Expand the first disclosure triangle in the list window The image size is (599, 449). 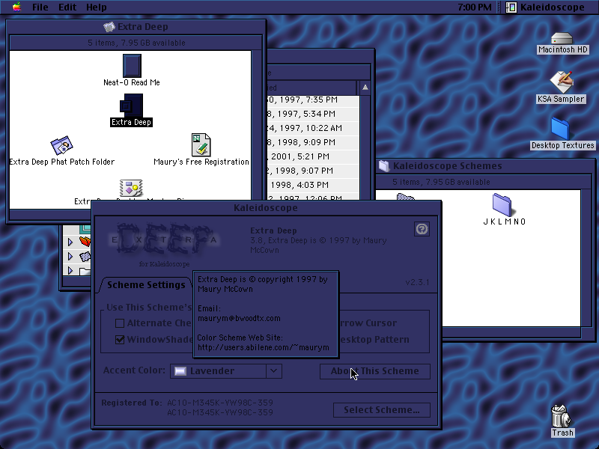point(70,242)
